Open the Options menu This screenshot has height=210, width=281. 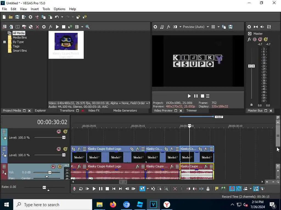60,9
